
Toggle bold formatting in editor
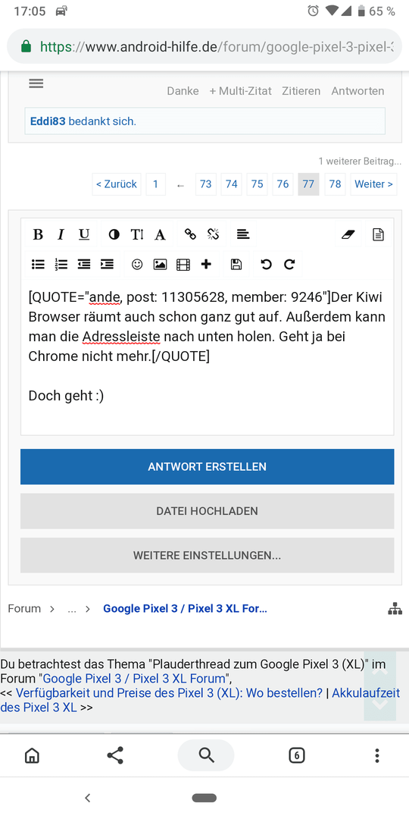[38, 234]
